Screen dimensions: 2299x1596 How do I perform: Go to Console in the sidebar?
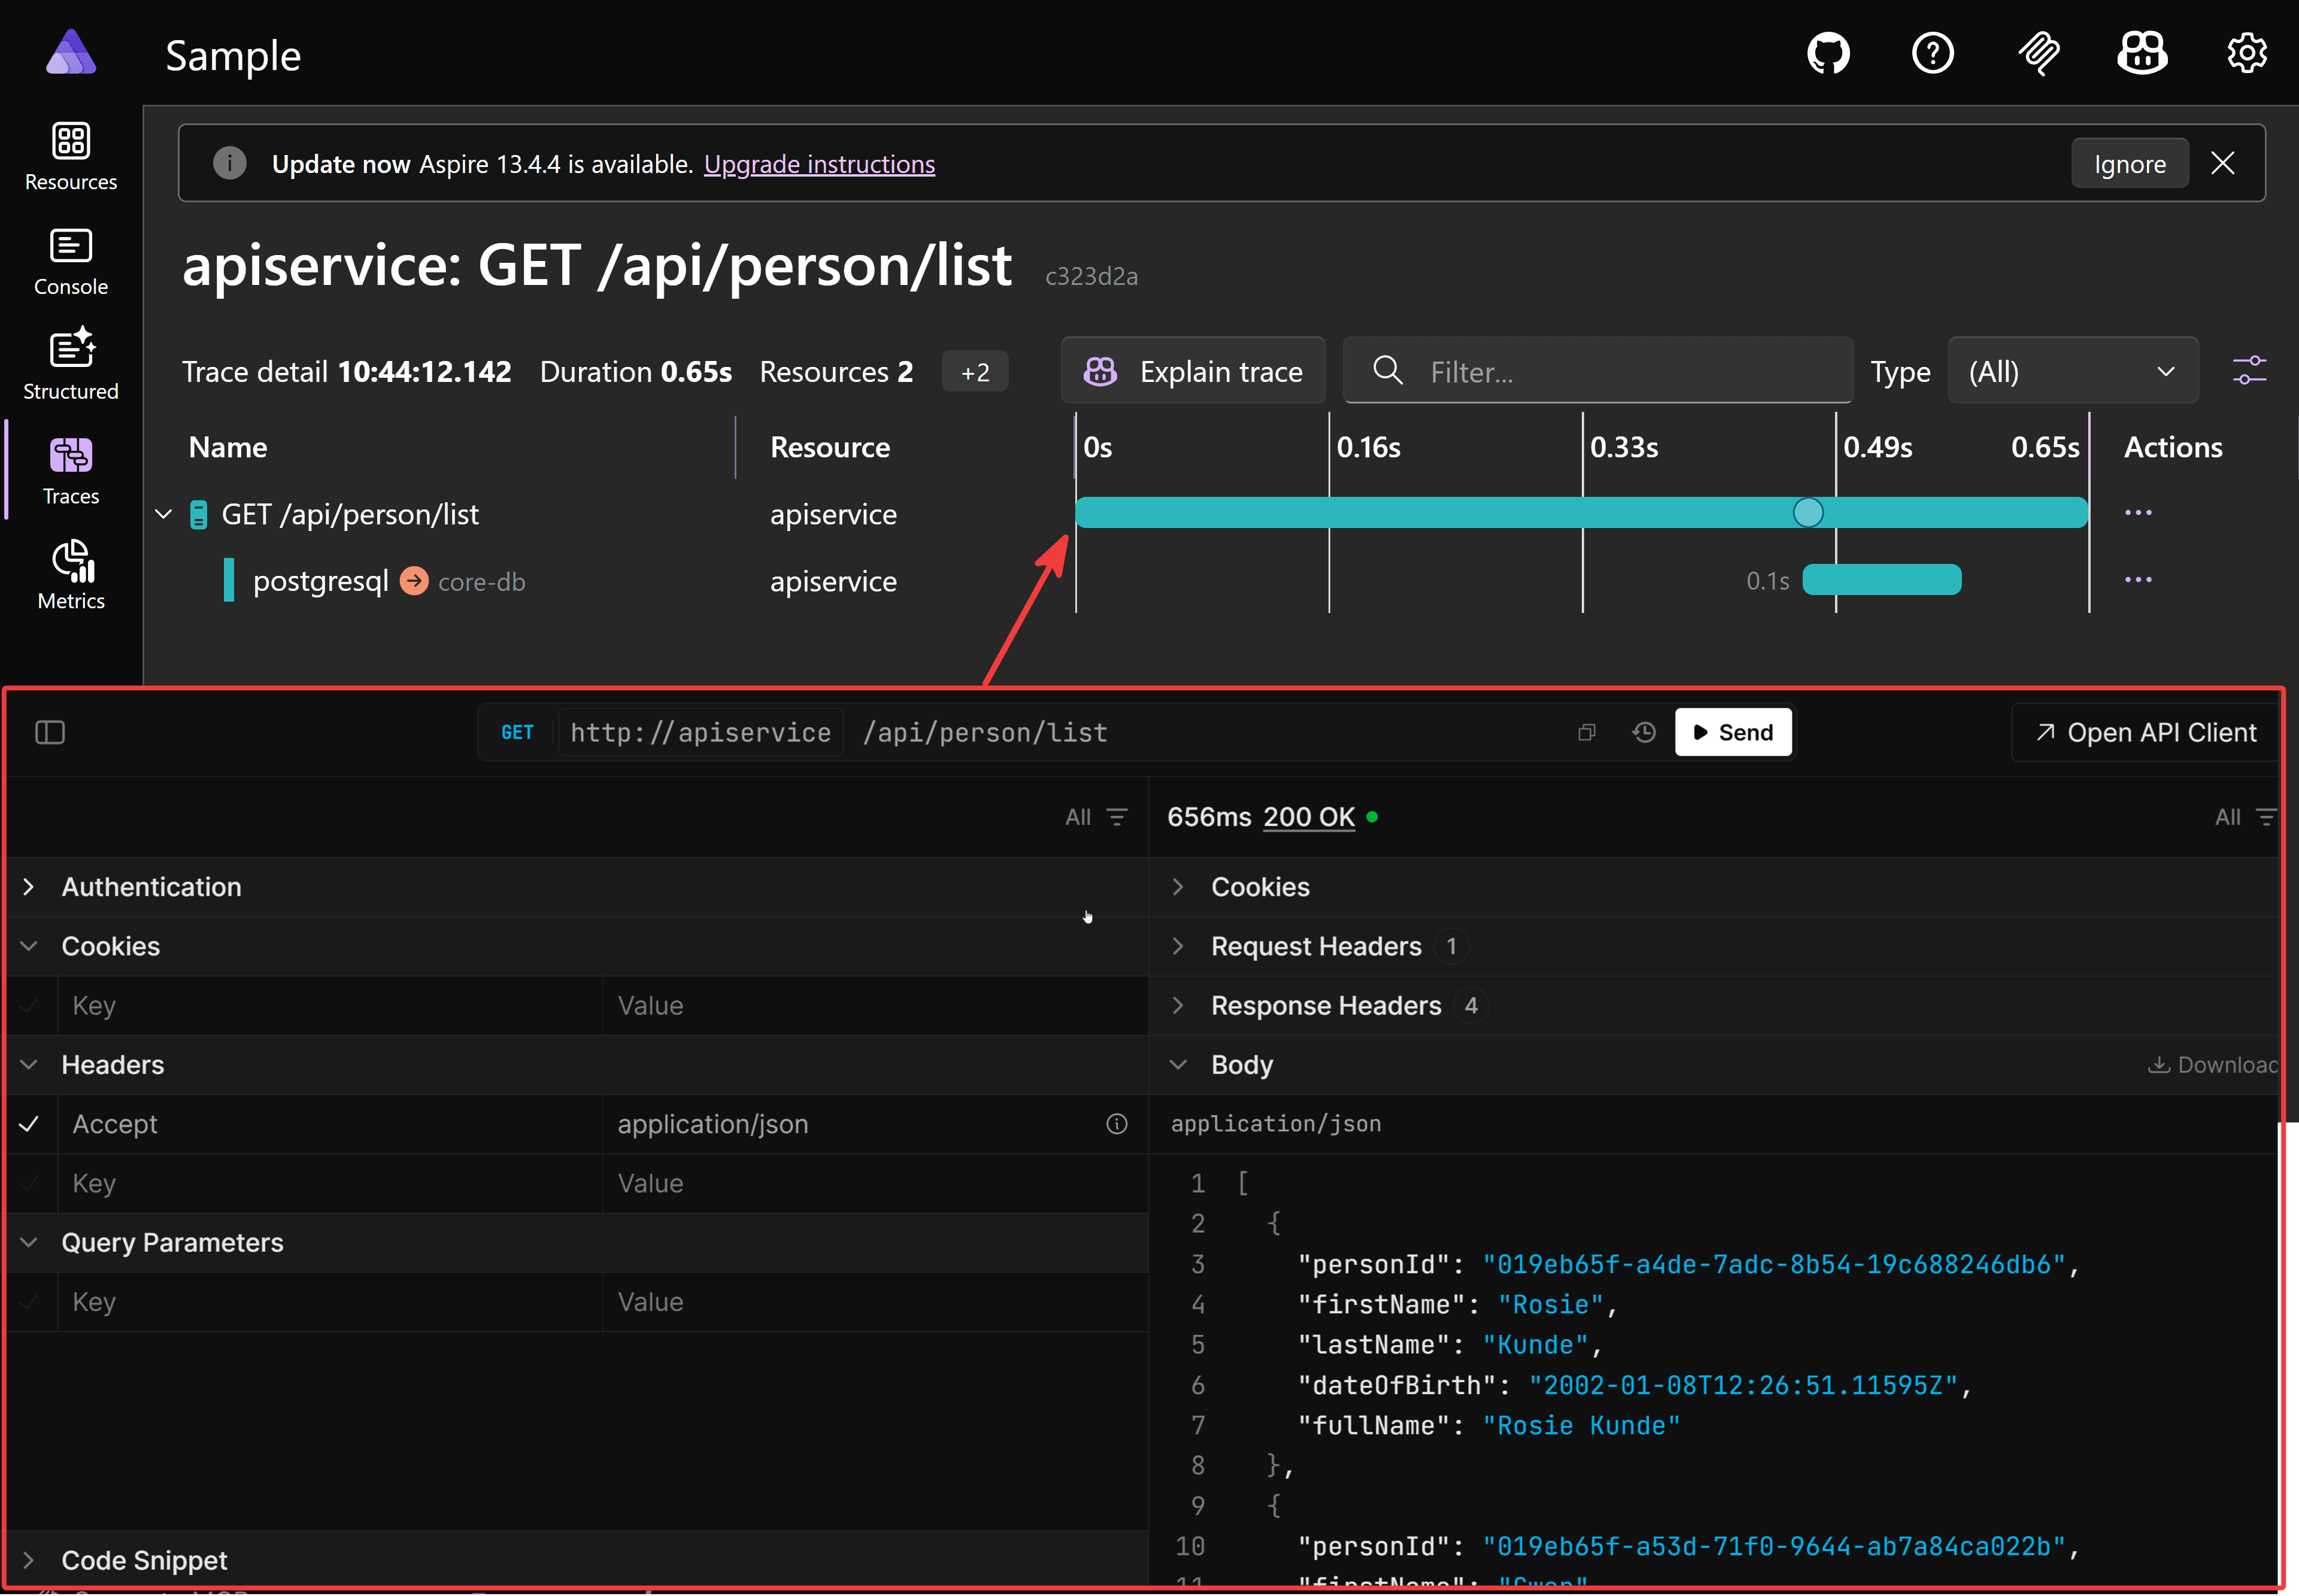point(71,262)
